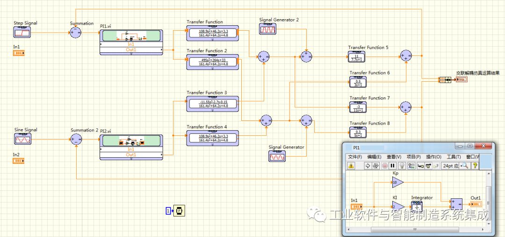This screenshot has width=505, height=237.
Task: Click the Out1 terminal of PI1.vi
Action: (x=131, y=50)
